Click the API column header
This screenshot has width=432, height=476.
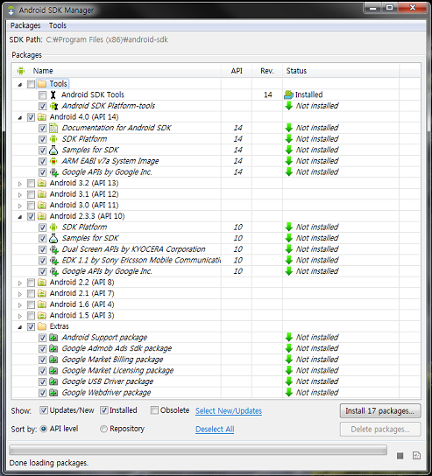(237, 71)
